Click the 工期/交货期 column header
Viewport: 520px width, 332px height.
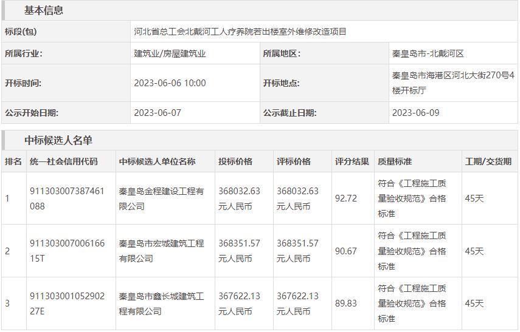(x=488, y=161)
